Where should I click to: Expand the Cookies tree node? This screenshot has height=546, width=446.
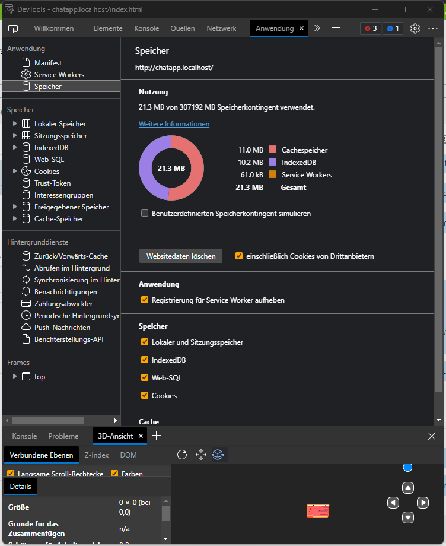click(15, 172)
